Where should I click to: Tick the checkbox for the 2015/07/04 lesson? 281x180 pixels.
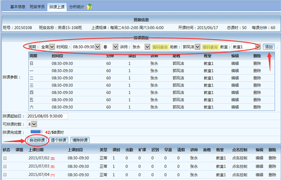coord(5,175)
